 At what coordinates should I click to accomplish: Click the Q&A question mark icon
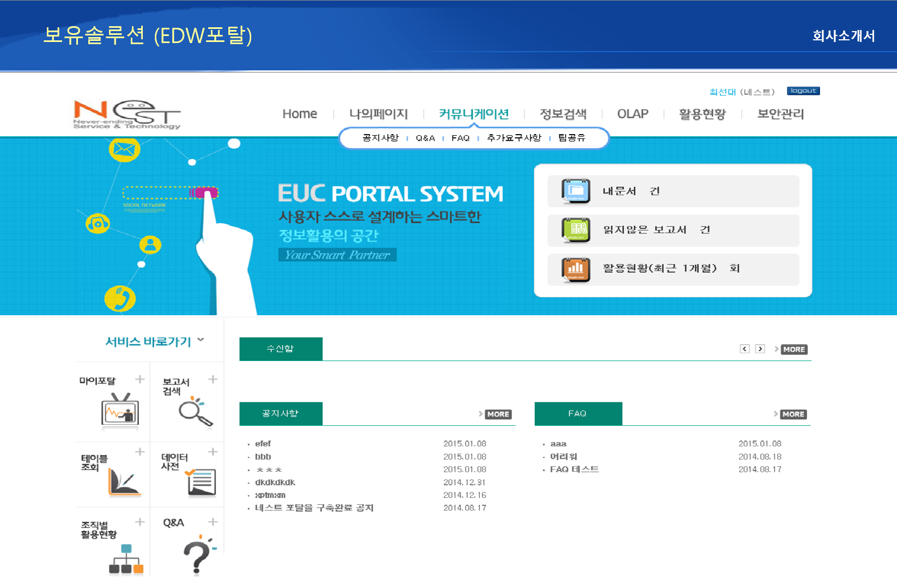tap(198, 555)
